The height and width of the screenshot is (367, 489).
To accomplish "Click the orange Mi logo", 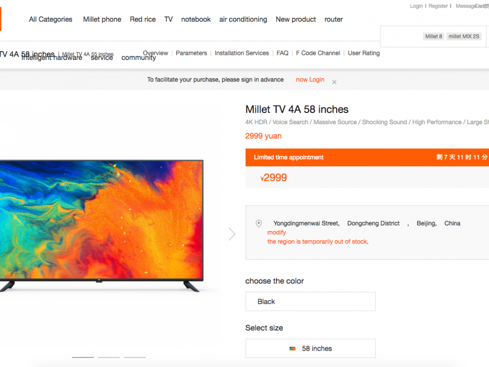I will pos(0,19).
